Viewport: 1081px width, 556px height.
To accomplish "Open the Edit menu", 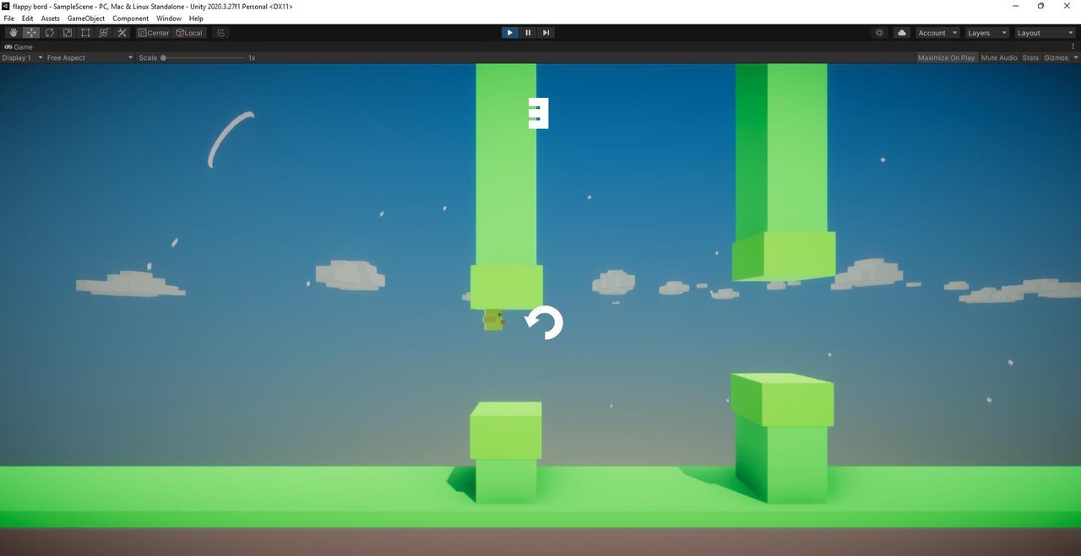I will (28, 18).
